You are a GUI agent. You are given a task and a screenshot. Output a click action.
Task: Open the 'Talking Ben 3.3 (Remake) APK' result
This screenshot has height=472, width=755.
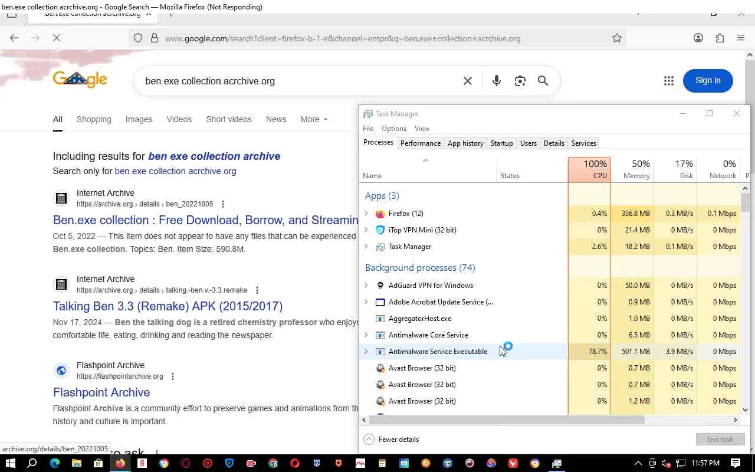[x=168, y=306]
